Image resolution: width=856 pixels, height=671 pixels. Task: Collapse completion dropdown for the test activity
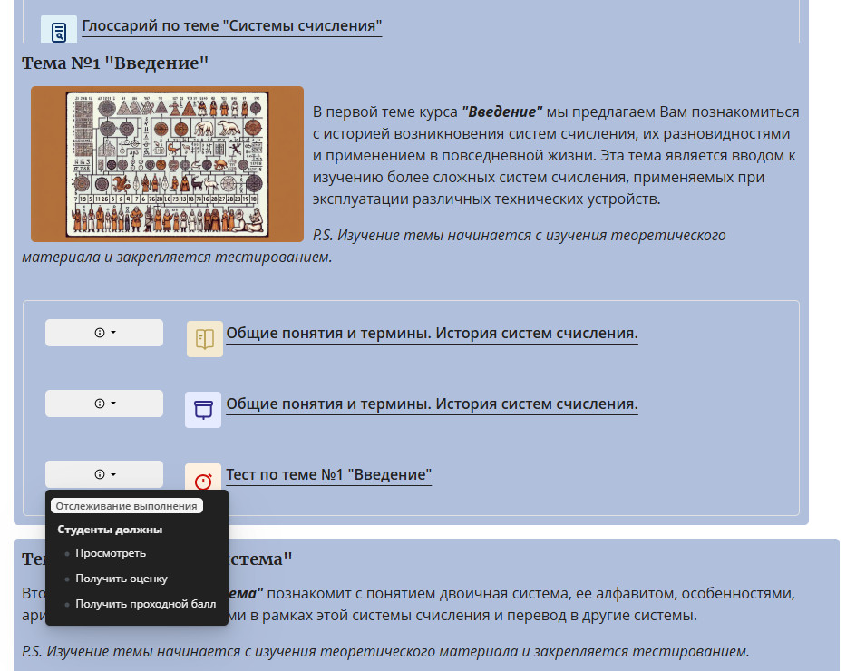pyautogui.click(x=104, y=474)
